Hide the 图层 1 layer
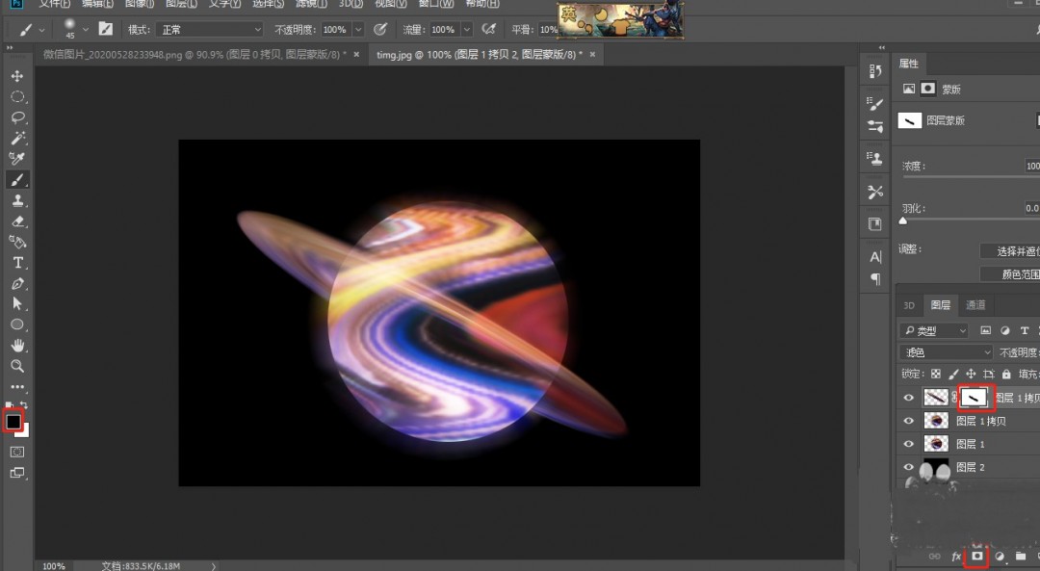This screenshot has width=1040, height=571. point(908,444)
